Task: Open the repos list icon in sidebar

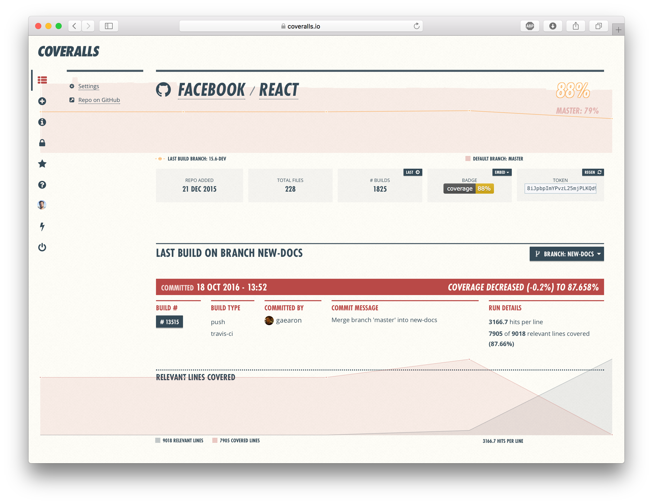Action: pos(42,80)
